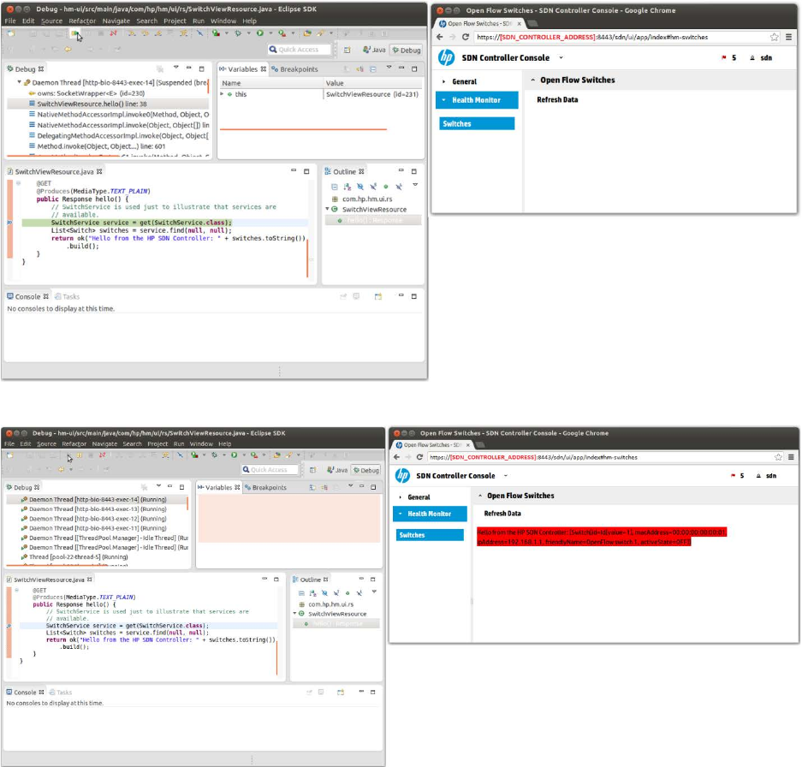Image resolution: width=802 pixels, height=767 pixels.
Task: Click Chrome's reload icon in the window with the red response
Action: (423, 457)
